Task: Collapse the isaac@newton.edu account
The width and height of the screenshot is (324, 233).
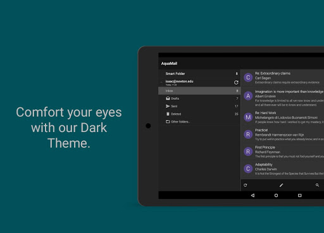Action: (x=161, y=83)
